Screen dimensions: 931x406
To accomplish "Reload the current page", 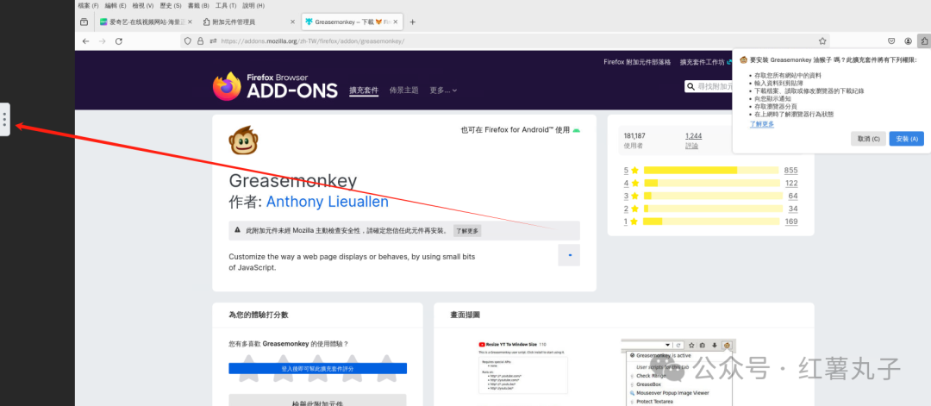I will tap(119, 41).
